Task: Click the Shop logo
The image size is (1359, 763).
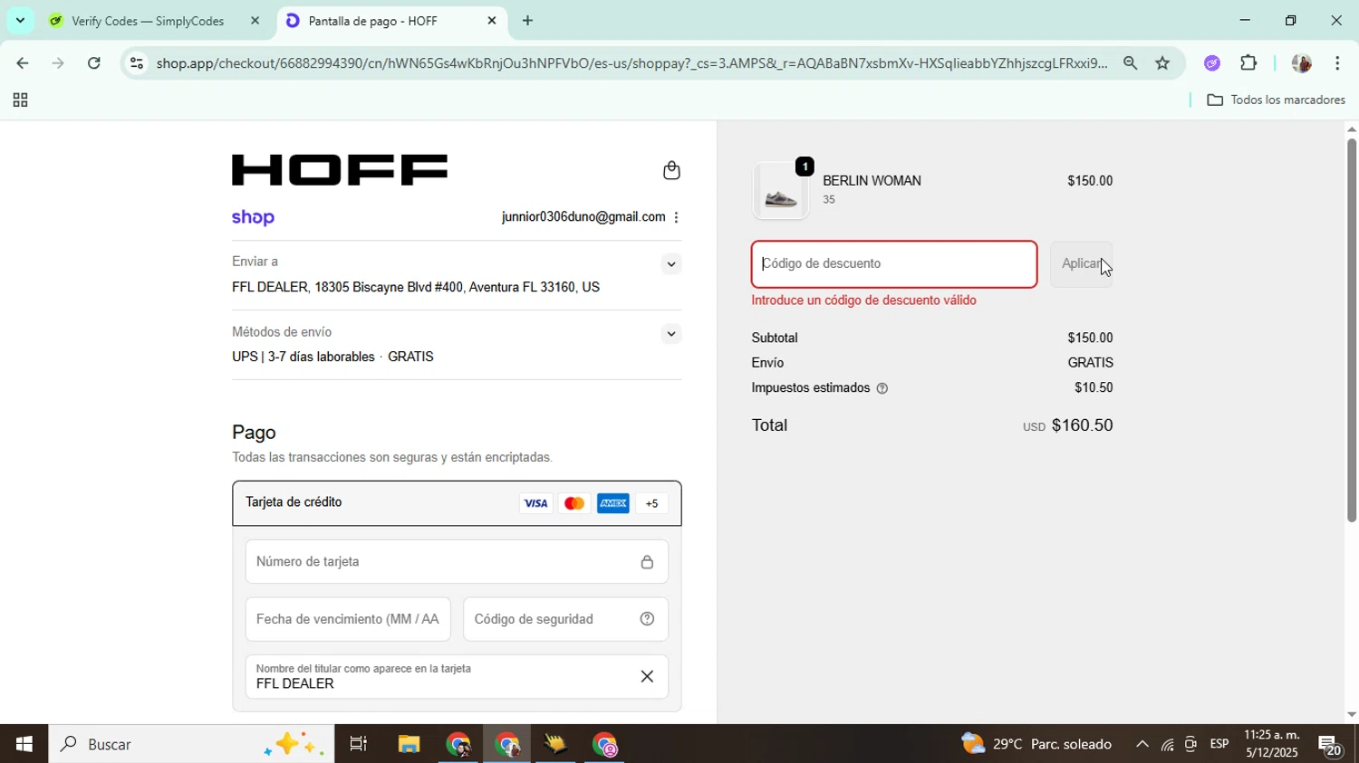Action: 253,217
